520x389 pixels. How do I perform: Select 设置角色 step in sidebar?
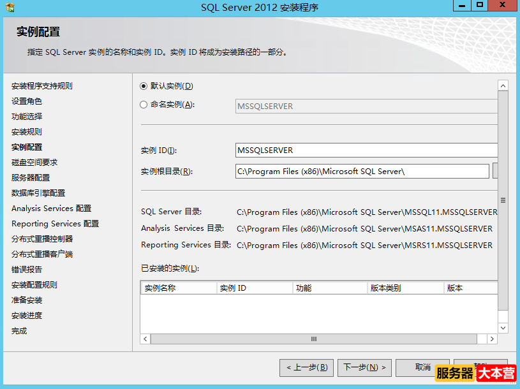(x=27, y=101)
